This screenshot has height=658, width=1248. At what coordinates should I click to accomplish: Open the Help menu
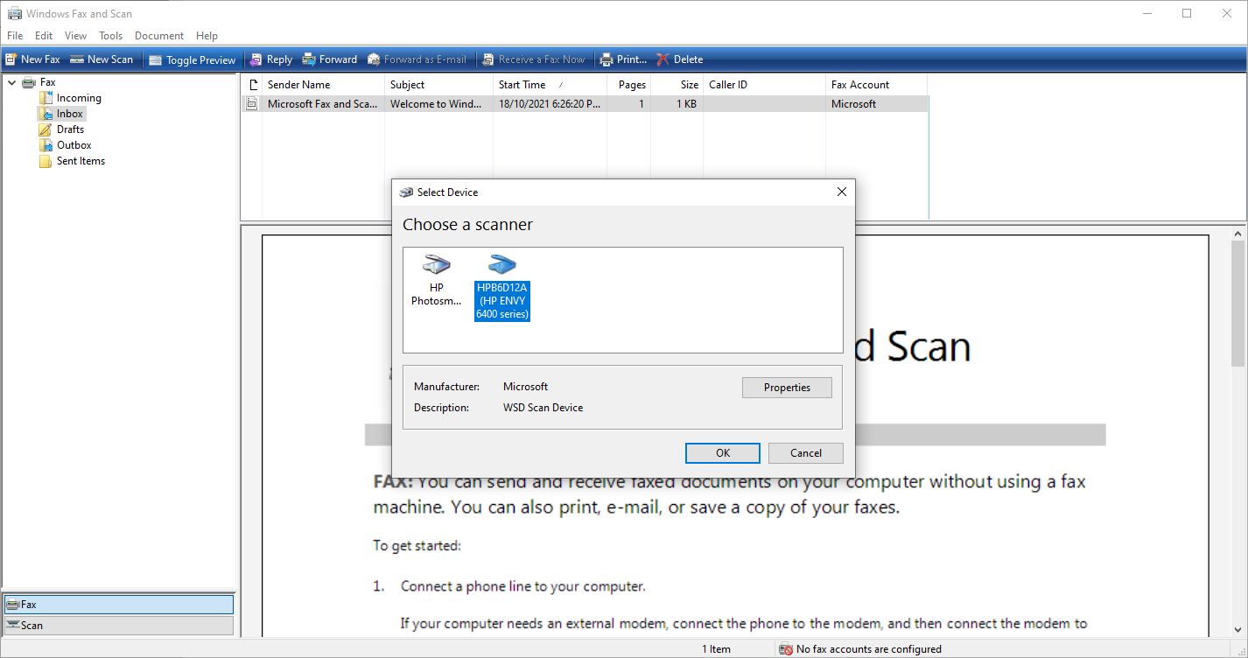pyautogui.click(x=207, y=36)
